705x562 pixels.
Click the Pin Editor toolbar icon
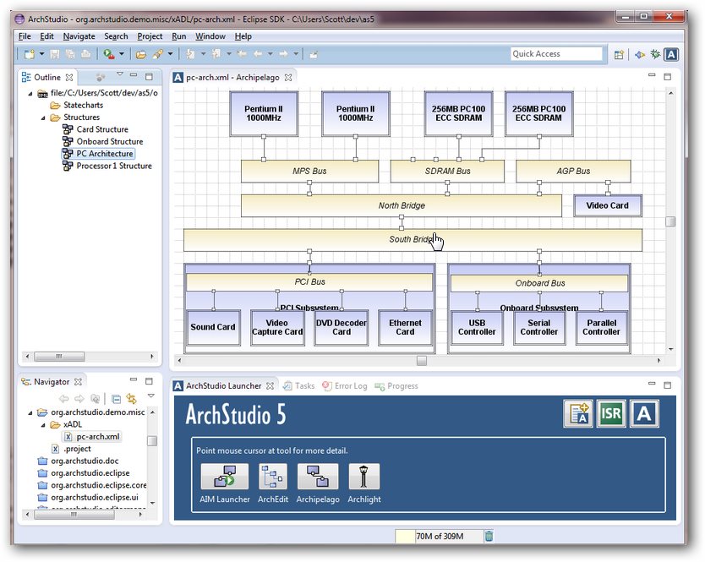click(x=314, y=54)
